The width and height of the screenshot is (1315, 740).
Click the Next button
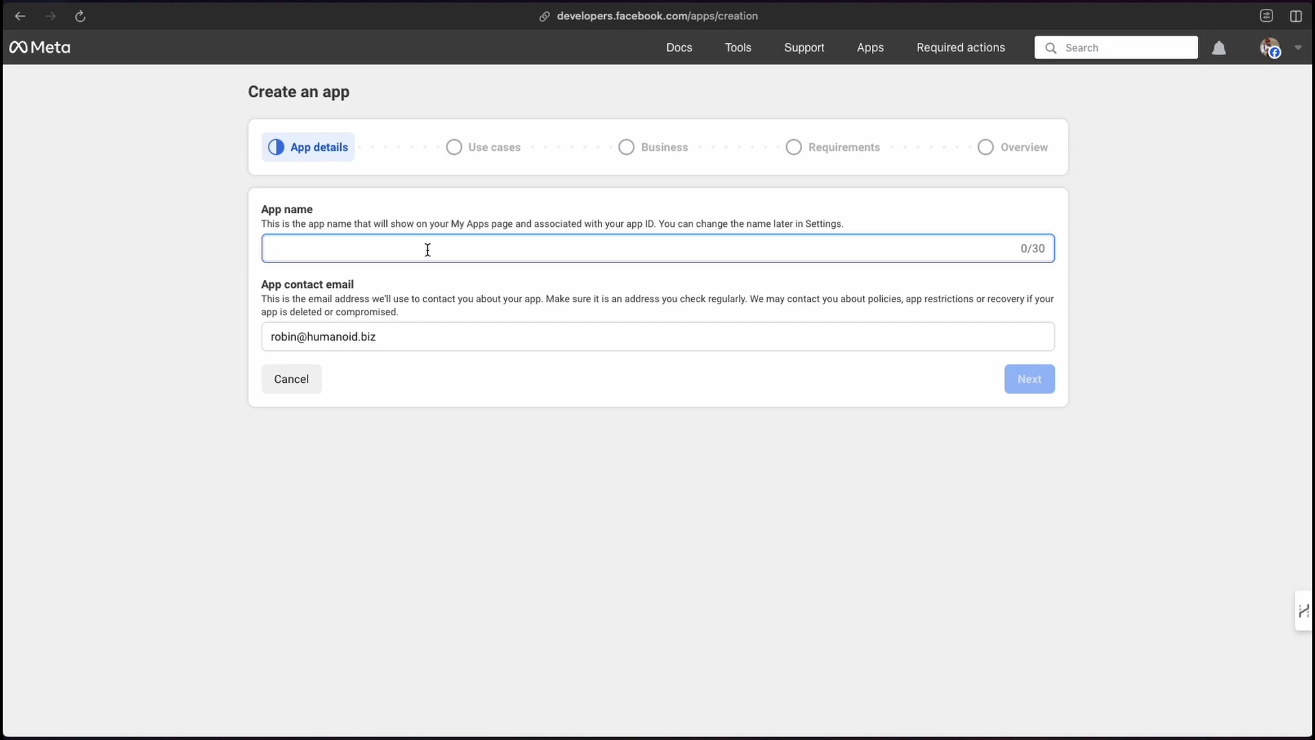tap(1029, 379)
